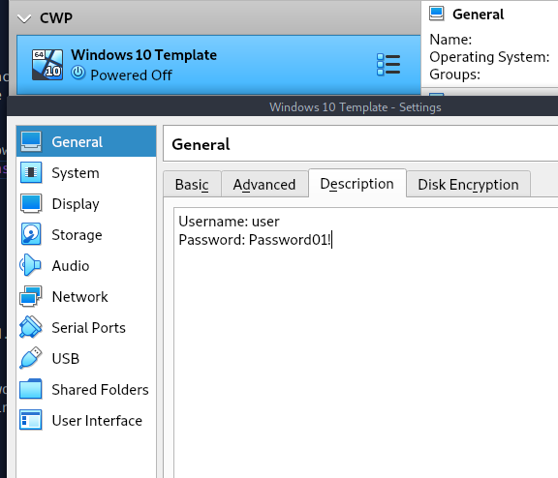Screen dimensions: 558x478
Task: Select the CWP group name
Action: click(x=56, y=18)
